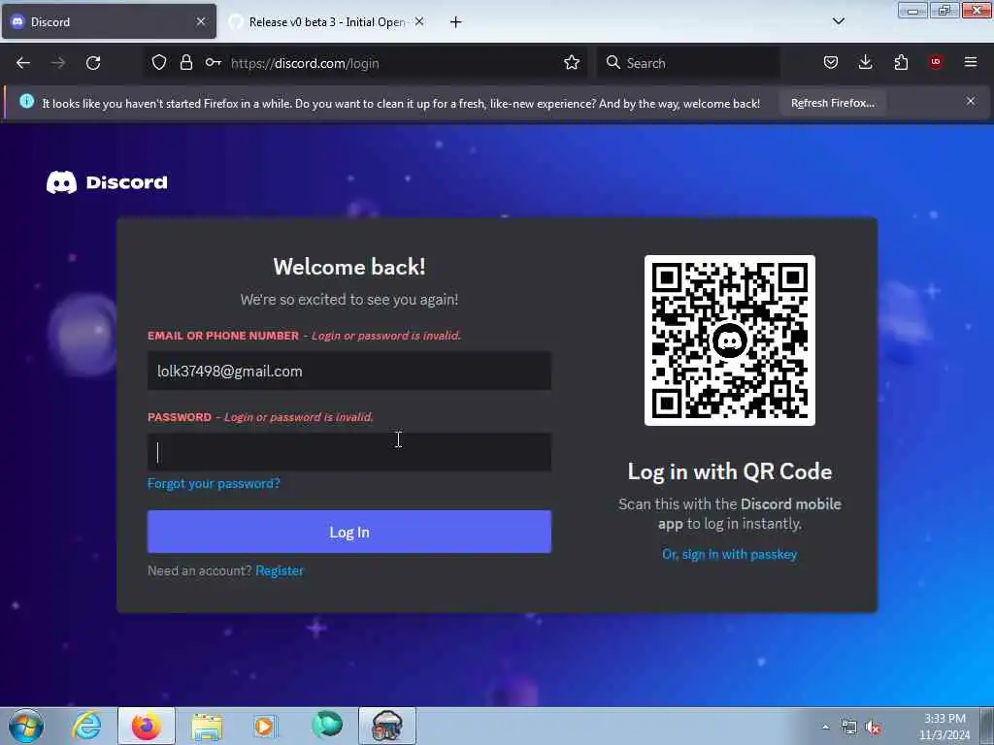Launch Internet Explorer from taskbar

[86, 726]
